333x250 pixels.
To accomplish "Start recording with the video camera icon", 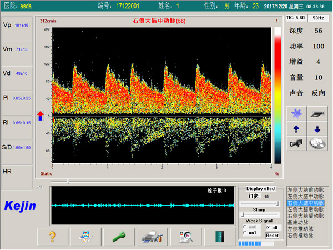I will point(296,143).
